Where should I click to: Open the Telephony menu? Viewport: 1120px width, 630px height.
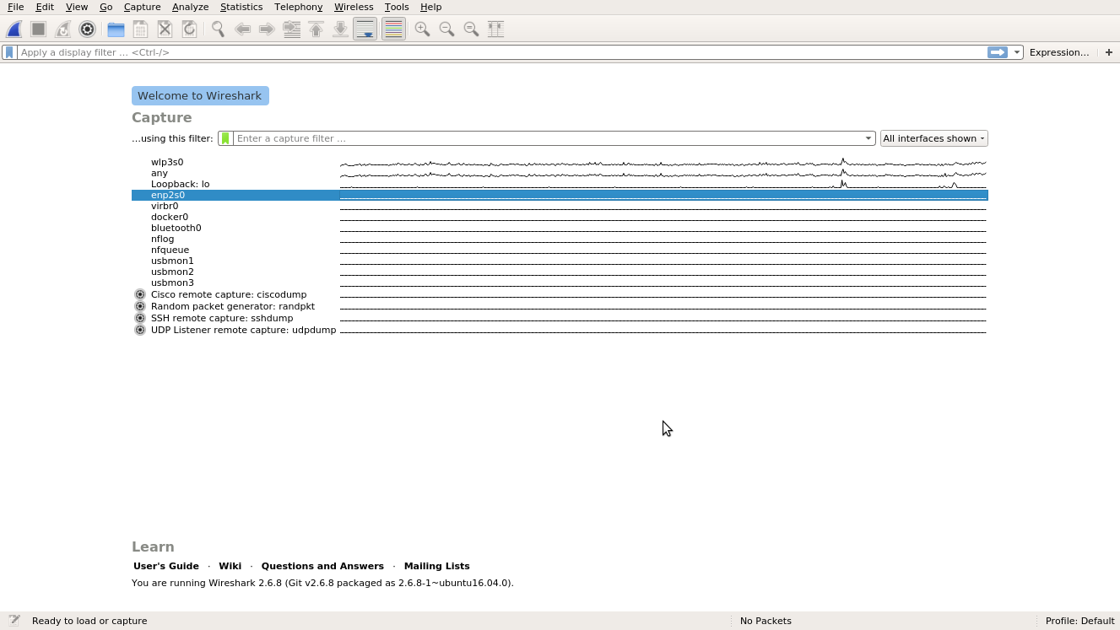[x=298, y=7]
